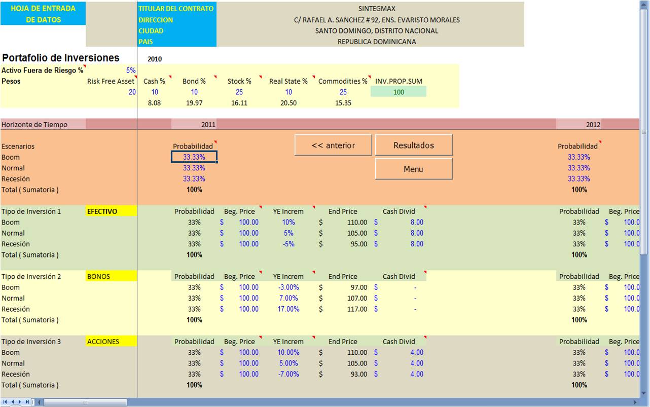The width and height of the screenshot is (650, 407).
Task: Select the 2010 year cell
Action: pos(155,59)
